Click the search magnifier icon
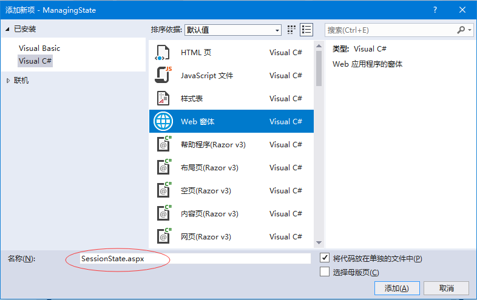This screenshot has width=477, height=300. pyautogui.click(x=461, y=30)
